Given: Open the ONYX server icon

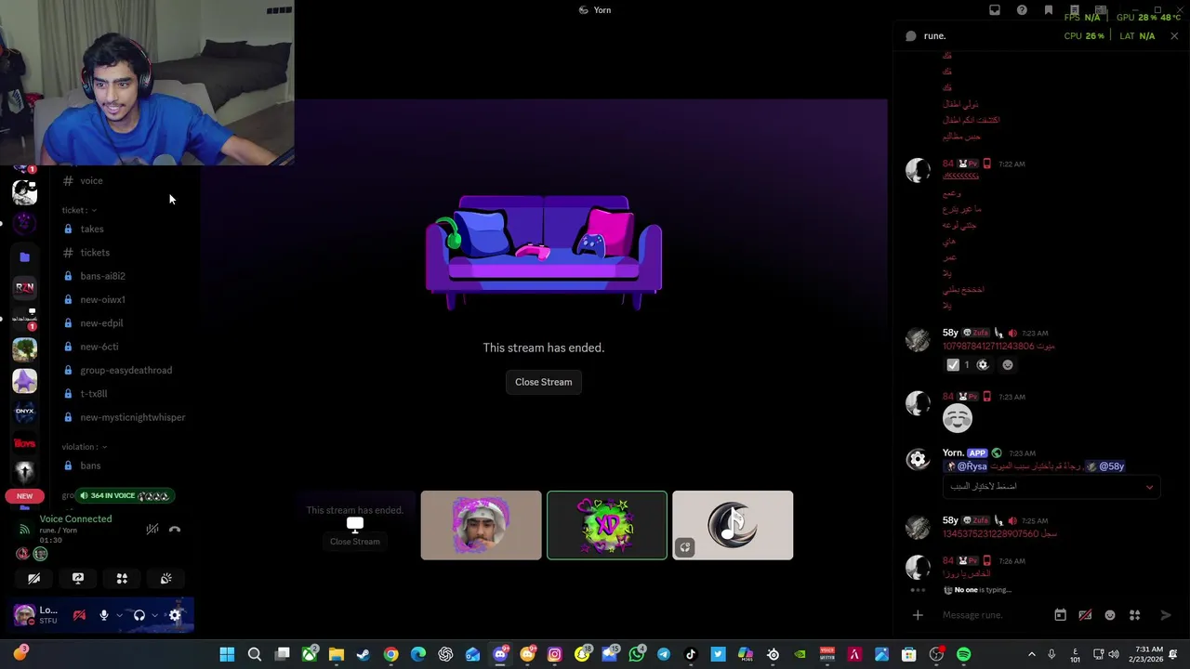Looking at the screenshot, I should 25,412.
